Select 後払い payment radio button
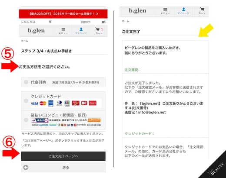Image resolution: width=226 pixels, height=178 pixels. click(26, 120)
